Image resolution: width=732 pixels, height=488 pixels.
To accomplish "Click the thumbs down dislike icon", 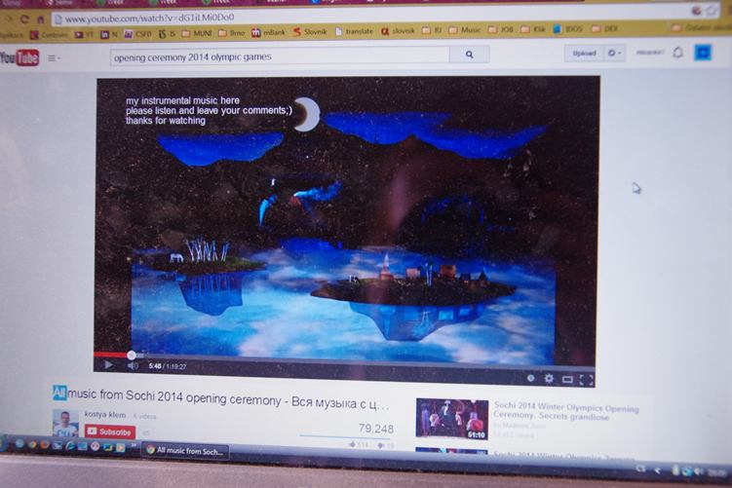I will pos(381,445).
